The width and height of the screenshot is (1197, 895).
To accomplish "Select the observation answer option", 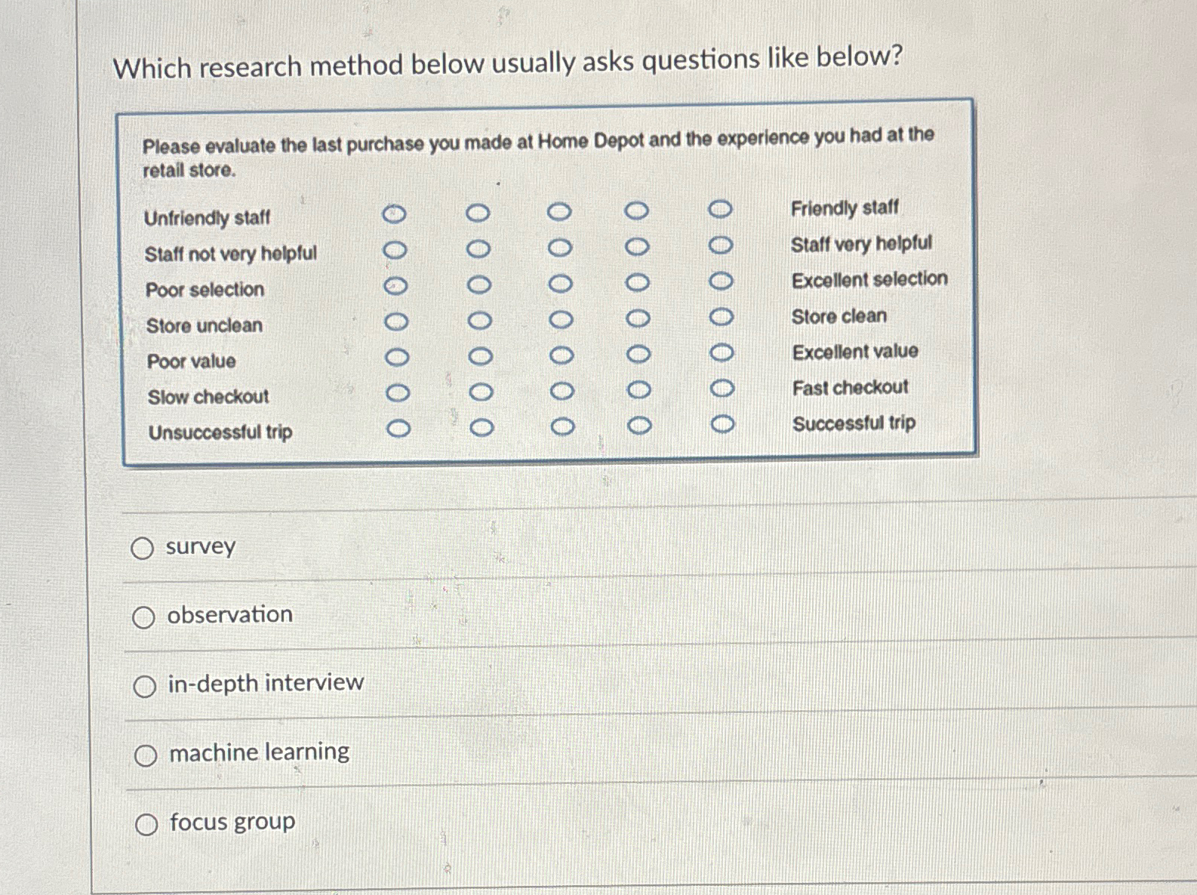I will pos(144,617).
